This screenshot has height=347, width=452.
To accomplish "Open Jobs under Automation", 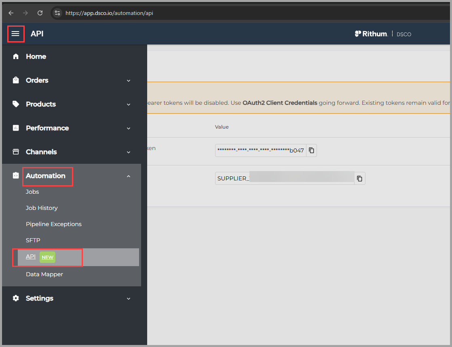I will [x=32, y=192].
